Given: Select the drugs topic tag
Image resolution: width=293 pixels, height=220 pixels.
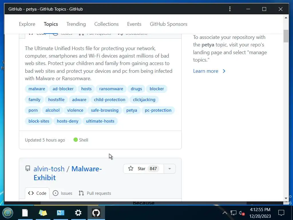Looking at the screenshot, I should (136, 89).
